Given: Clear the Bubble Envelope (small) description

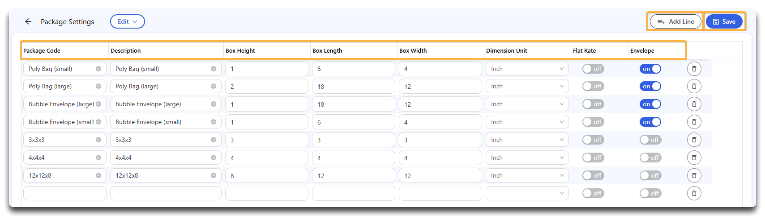Looking at the screenshot, I should pyautogui.click(x=214, y=122).
